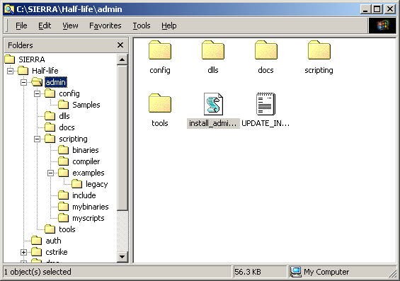Click the binaries folder icon in tree
This screenshot has width=400, height=281.
click(x=63, y=150)
